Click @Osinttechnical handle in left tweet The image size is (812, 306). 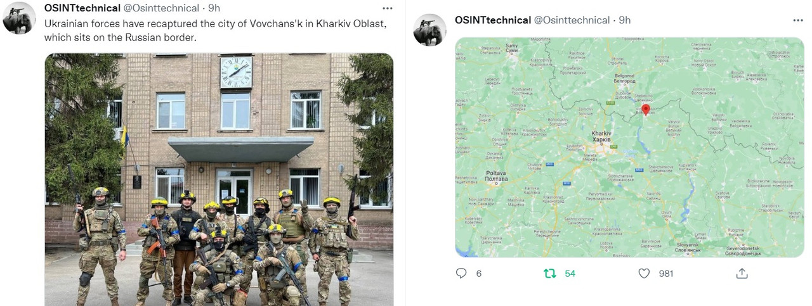click(162, 8)
